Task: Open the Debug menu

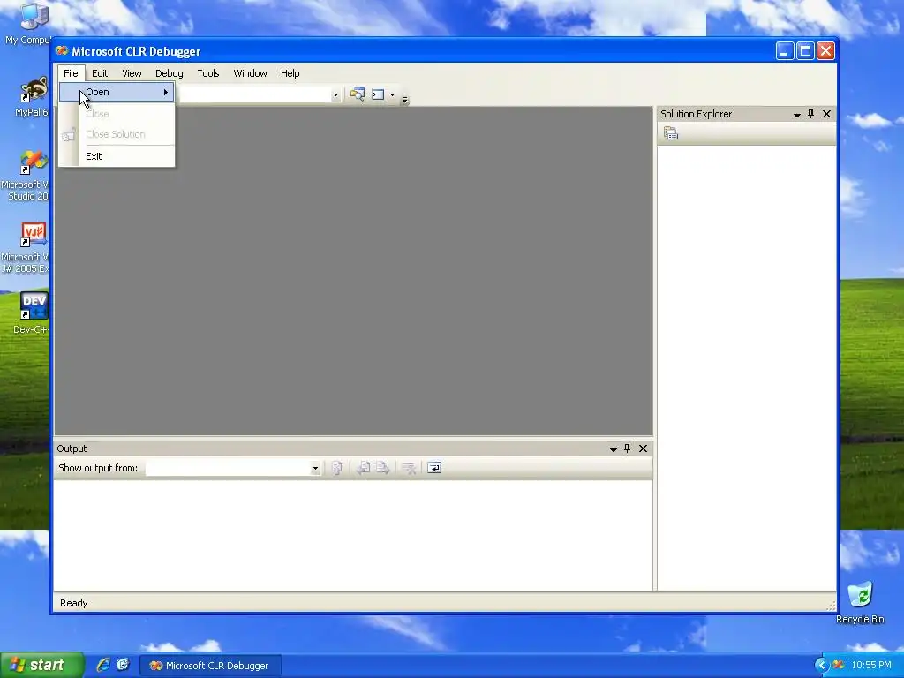Action: 169,73
